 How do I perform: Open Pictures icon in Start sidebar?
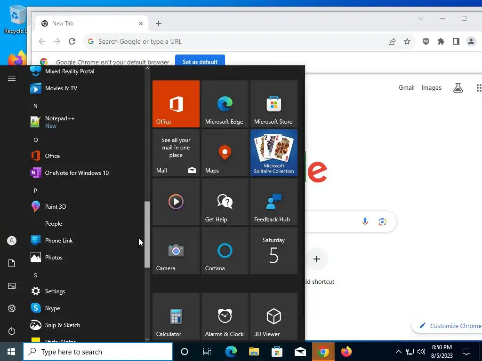pyautogui.click(x=12, y=286)
